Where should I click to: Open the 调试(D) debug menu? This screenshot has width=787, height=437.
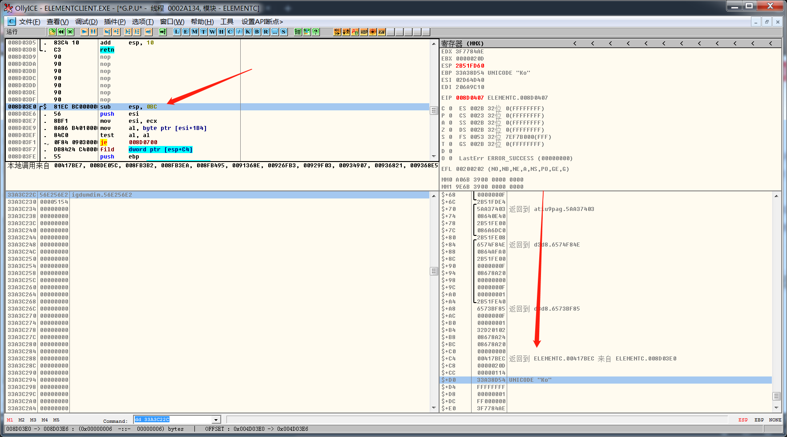point(86,21)
